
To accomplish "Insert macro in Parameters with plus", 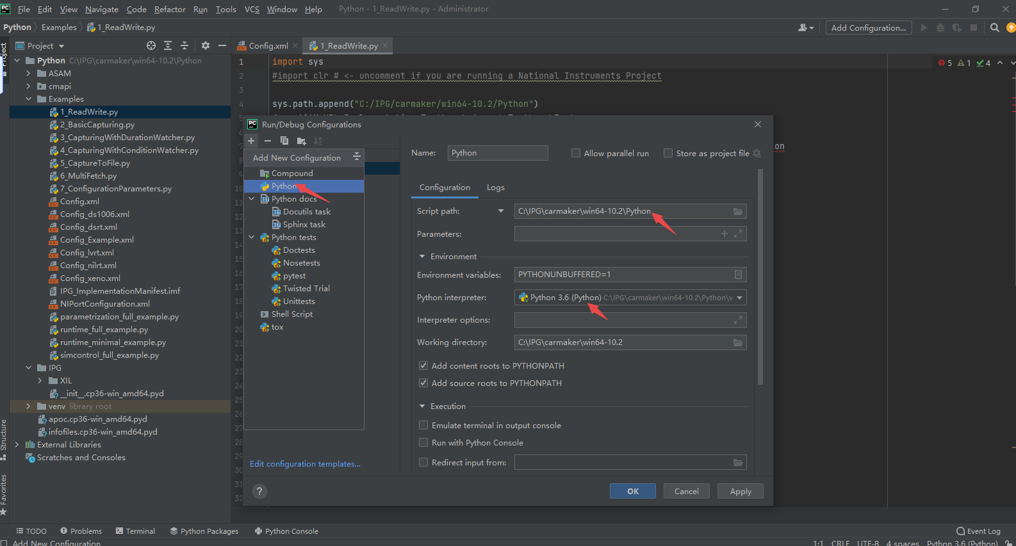I will [725, 234].
